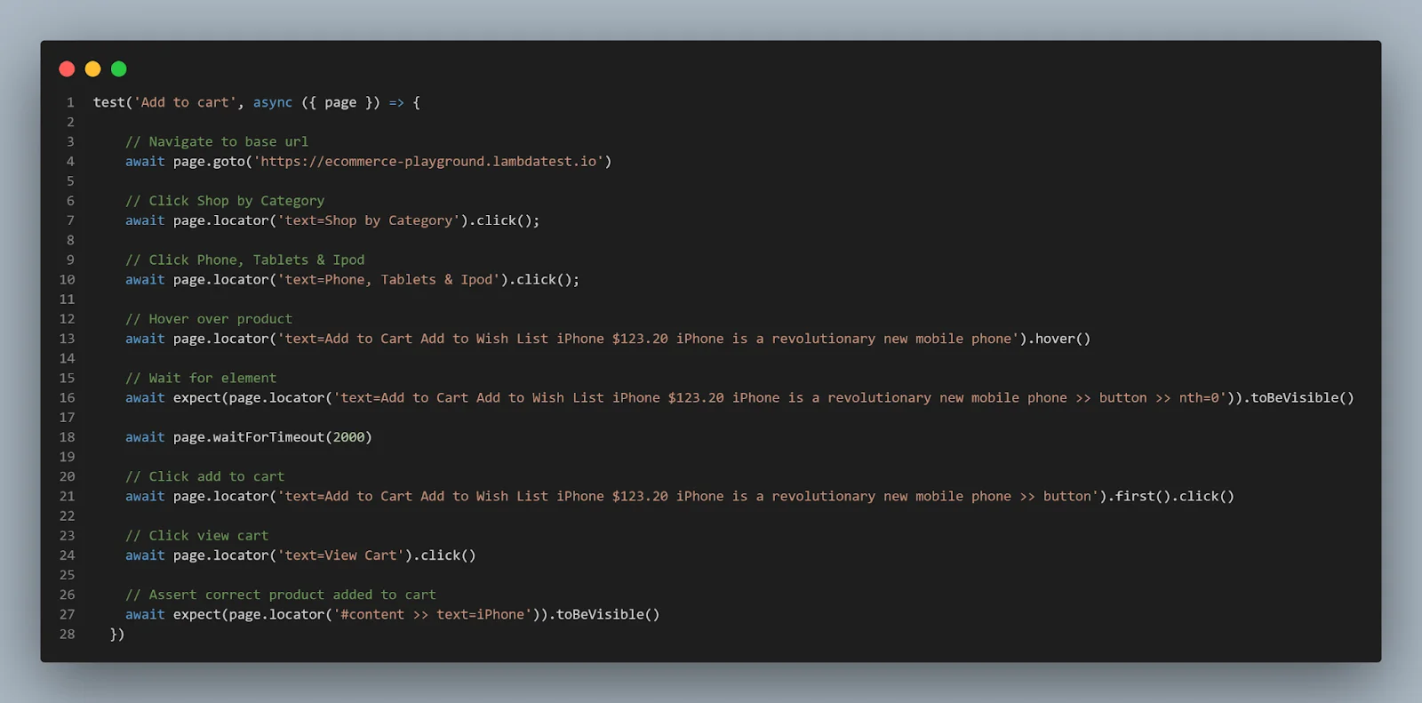Click line number 1 in the gutter
Screen dimensions: 1422x703
click(x=70, y=102)
